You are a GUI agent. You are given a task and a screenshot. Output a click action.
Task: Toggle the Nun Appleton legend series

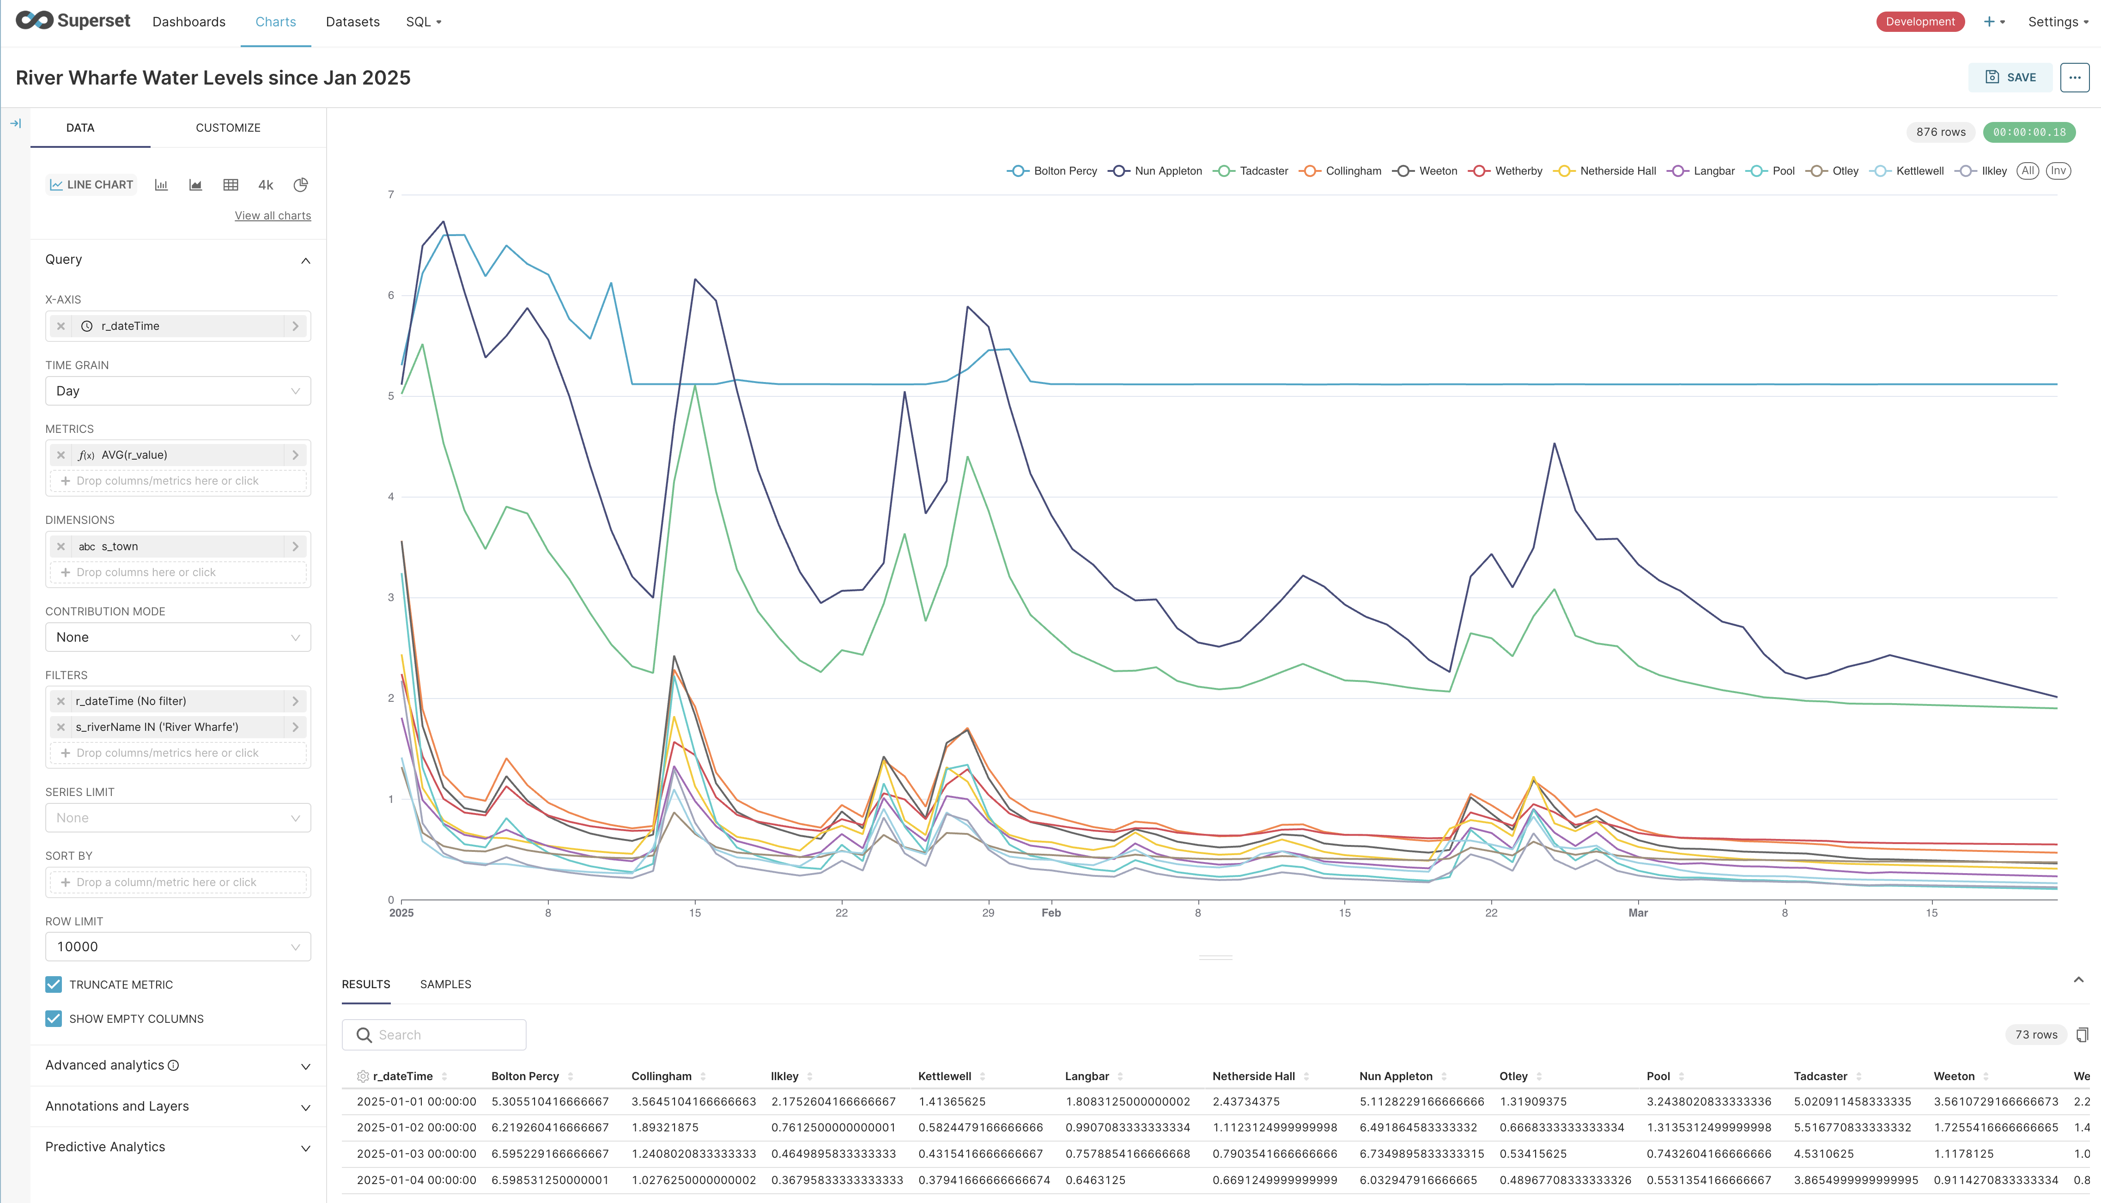coord(1154,171)
